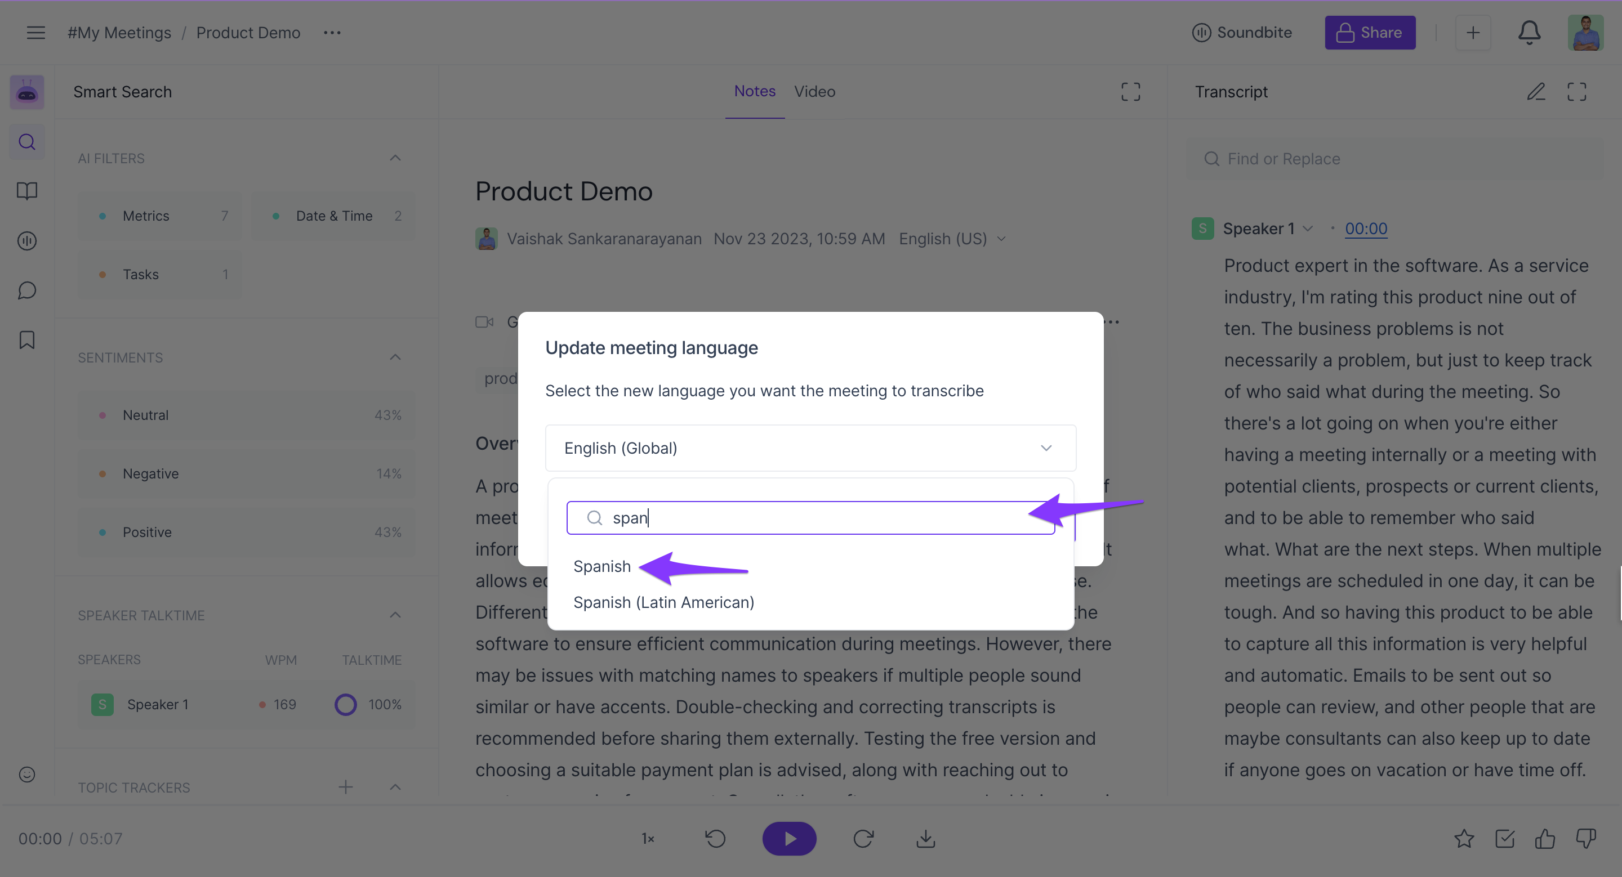Viewport: 1622px width, 877px height.
Task: Star this meeting as favorite
Action: [x=1463, y=839]
